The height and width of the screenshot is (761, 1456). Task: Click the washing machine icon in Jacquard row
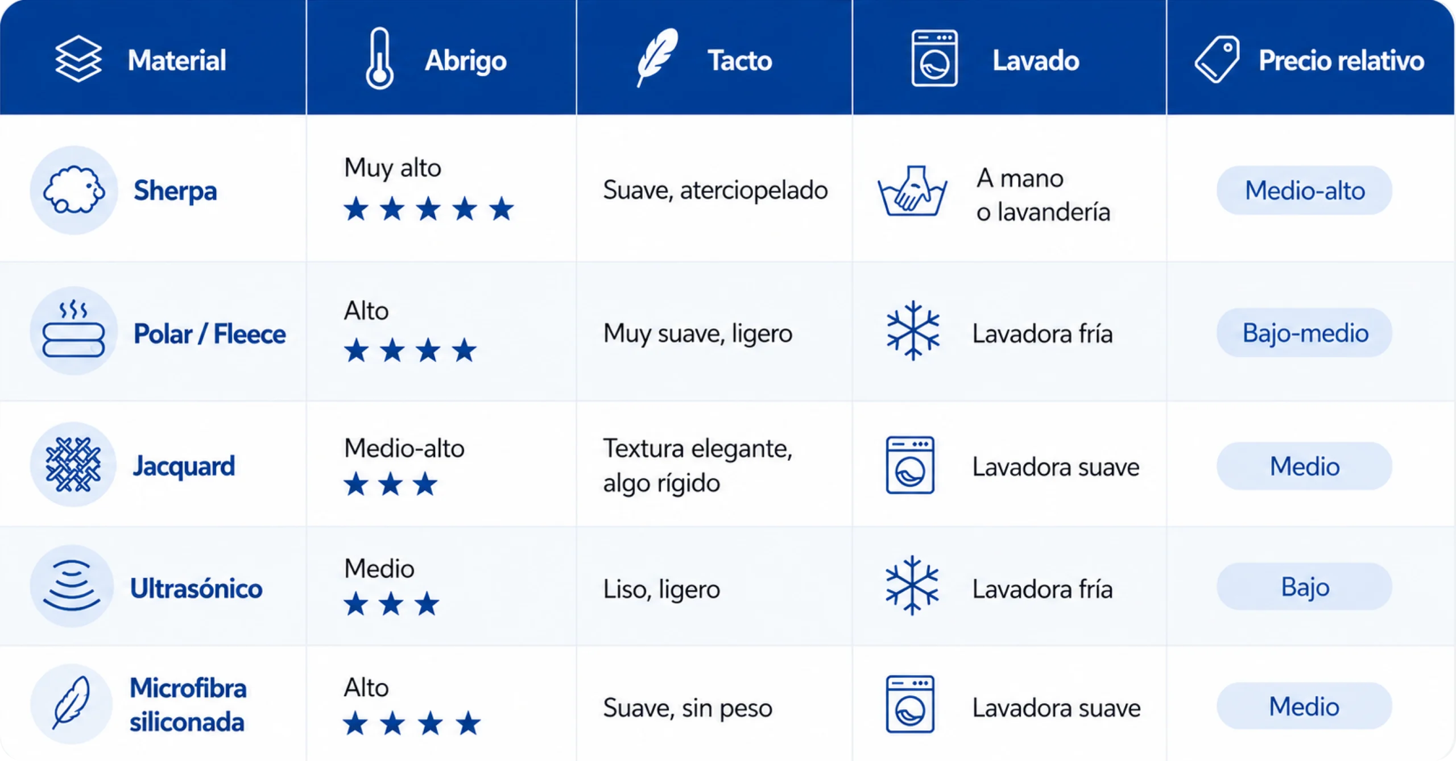(x=910, y=465)
